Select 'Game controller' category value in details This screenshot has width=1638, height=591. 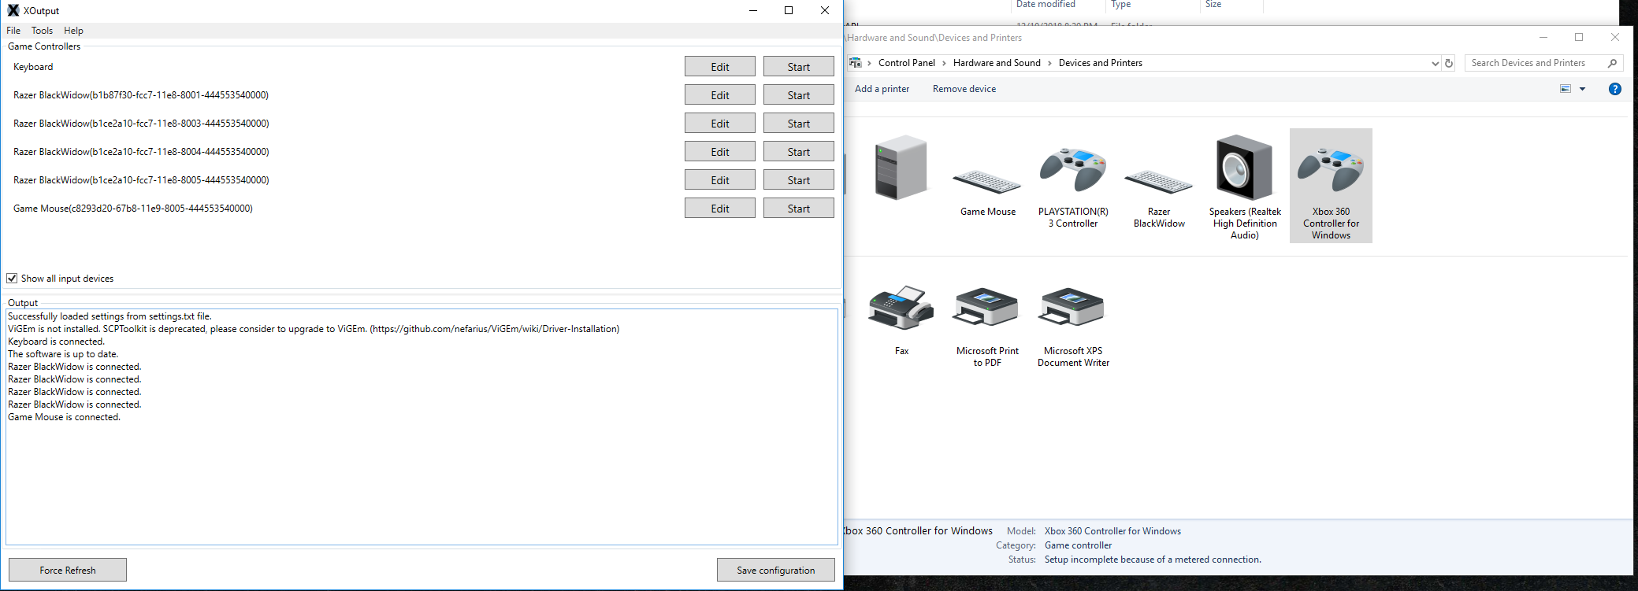(x=1078, y=545)
